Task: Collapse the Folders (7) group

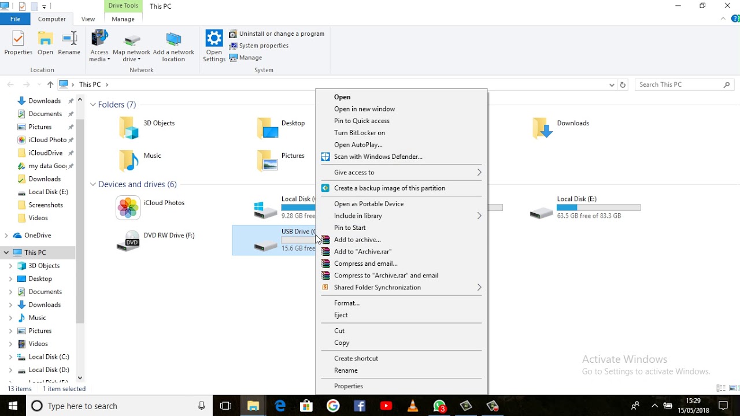Action: point(93,105)
